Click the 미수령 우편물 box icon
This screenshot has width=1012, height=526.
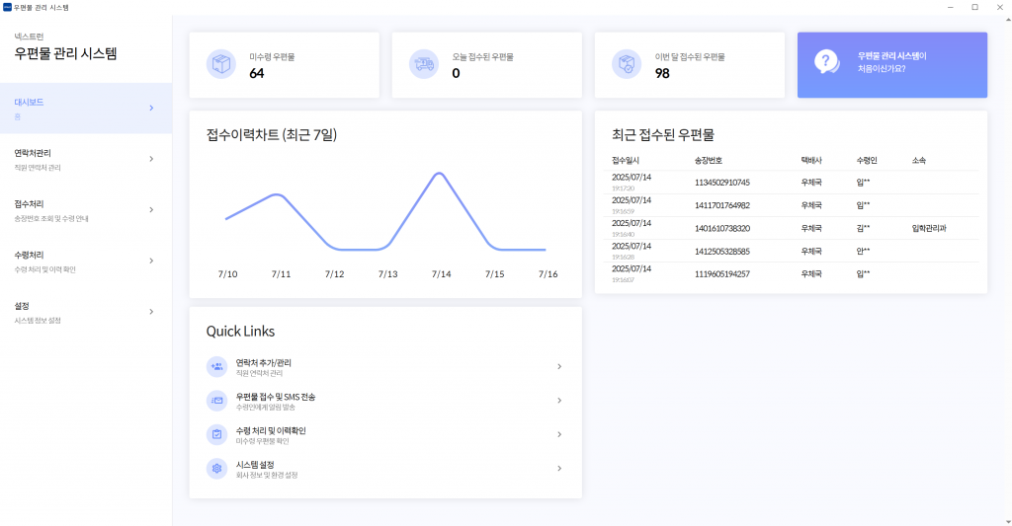click(221, 64)
